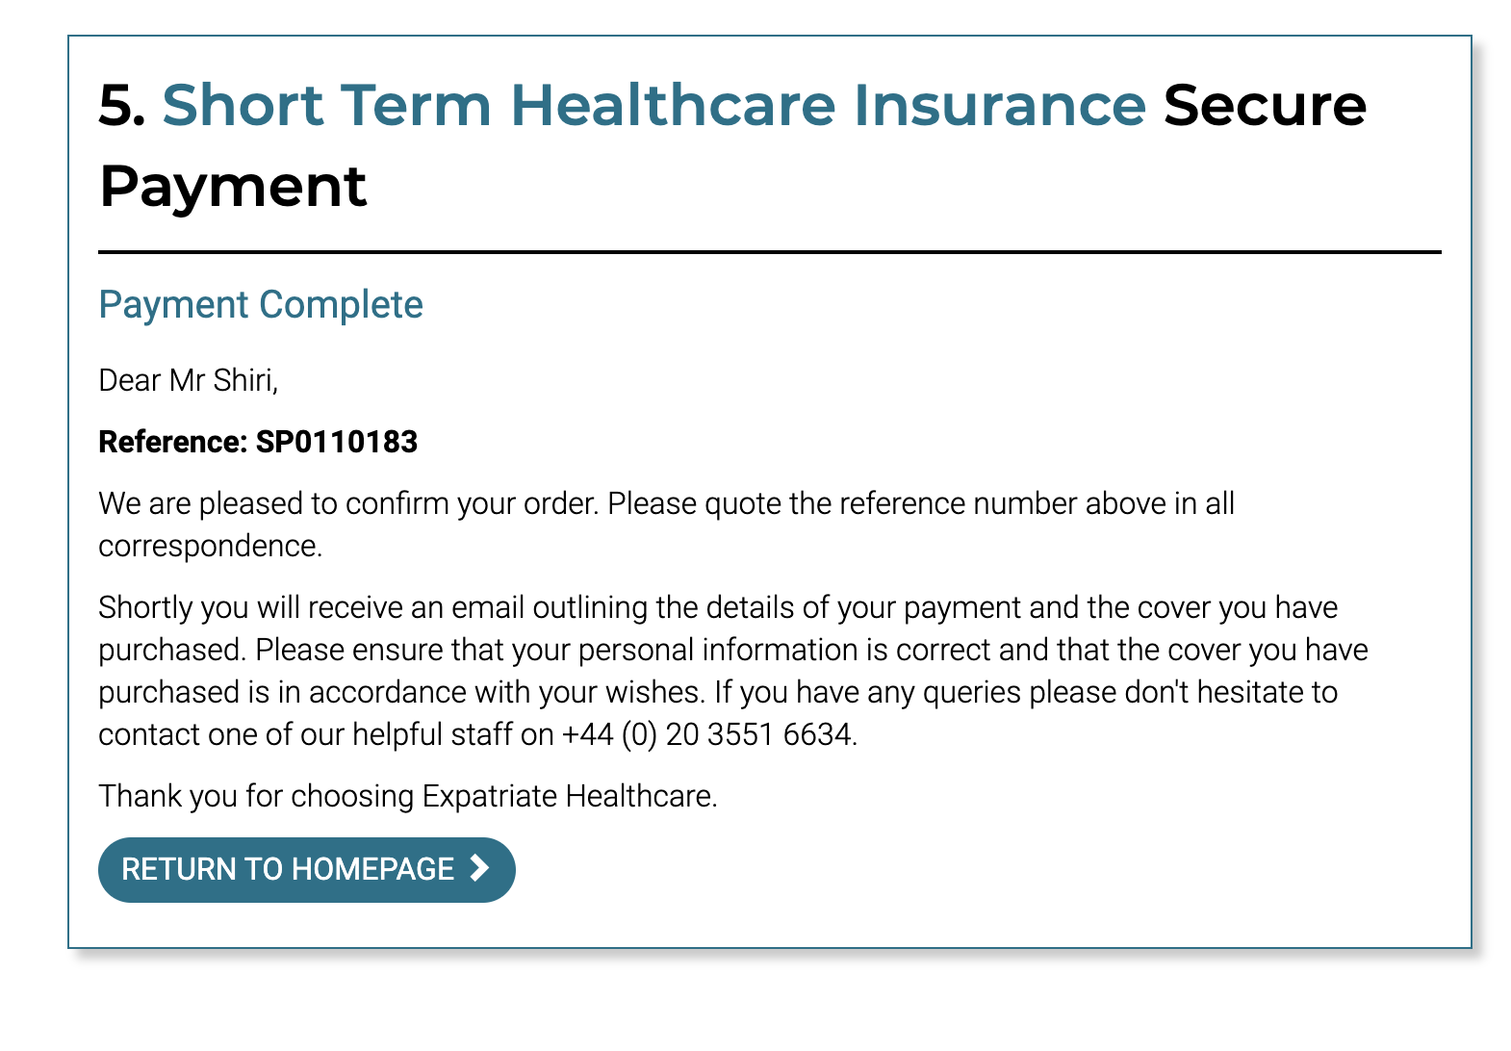
Task: Click the Return to Homepage button
Action: [307, 869]
